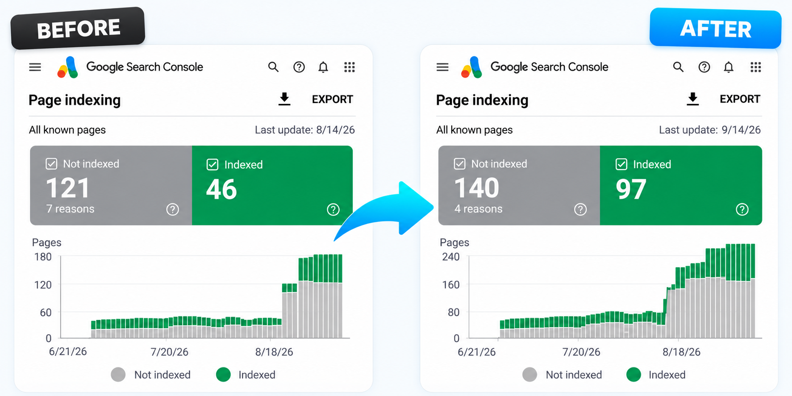Image resolution: width=792 pixels, height=396 pixels.
Task: Click grey Not indexed legend dot in AFTER chart
Action: pyautogui.click(x=529, y=375)
